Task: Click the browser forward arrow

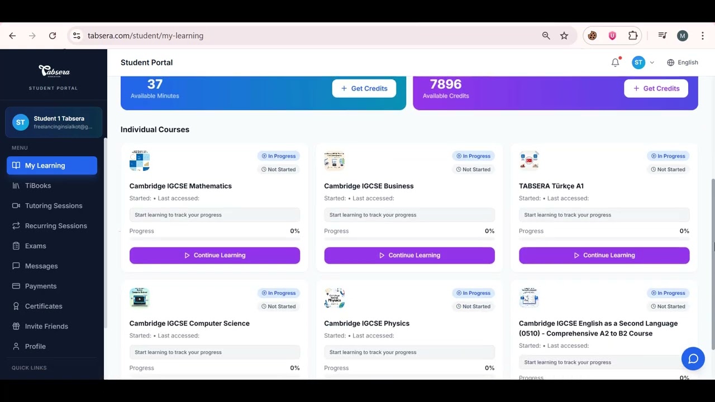Action: [x=32, y=36]
